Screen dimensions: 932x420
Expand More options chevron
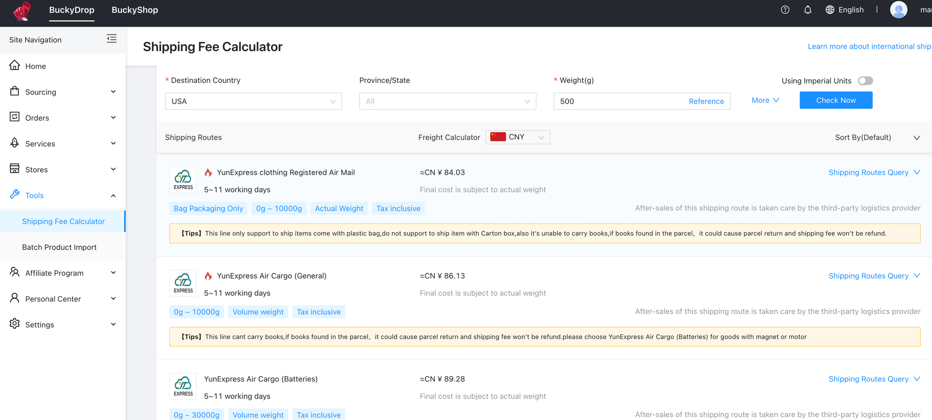pos(776,100)
